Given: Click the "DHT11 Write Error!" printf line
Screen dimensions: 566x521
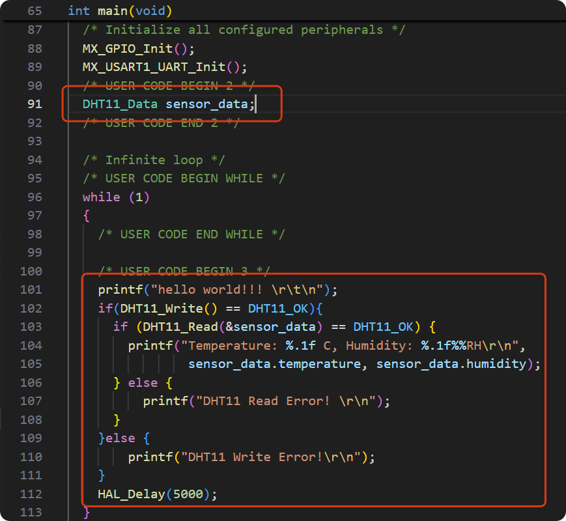Looking at the screenshot, I should (251, 457).
